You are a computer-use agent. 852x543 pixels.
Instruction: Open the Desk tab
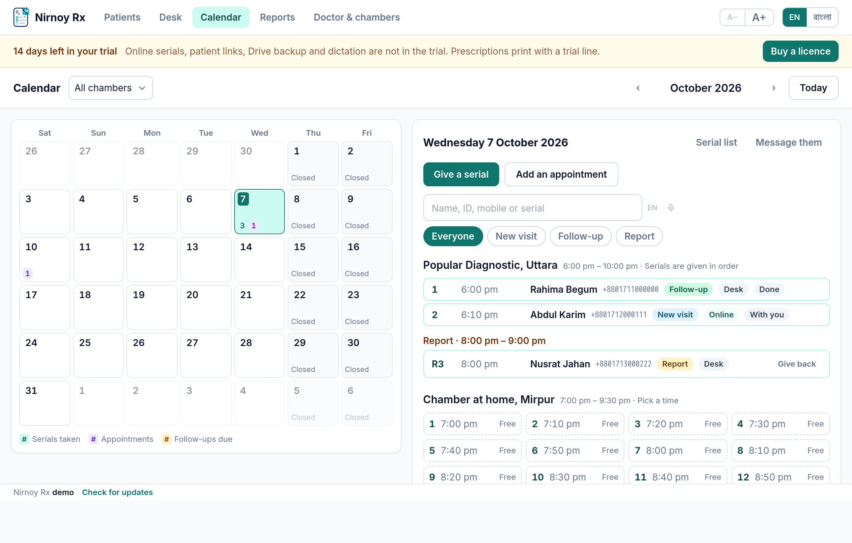click(x=170, y=17)
